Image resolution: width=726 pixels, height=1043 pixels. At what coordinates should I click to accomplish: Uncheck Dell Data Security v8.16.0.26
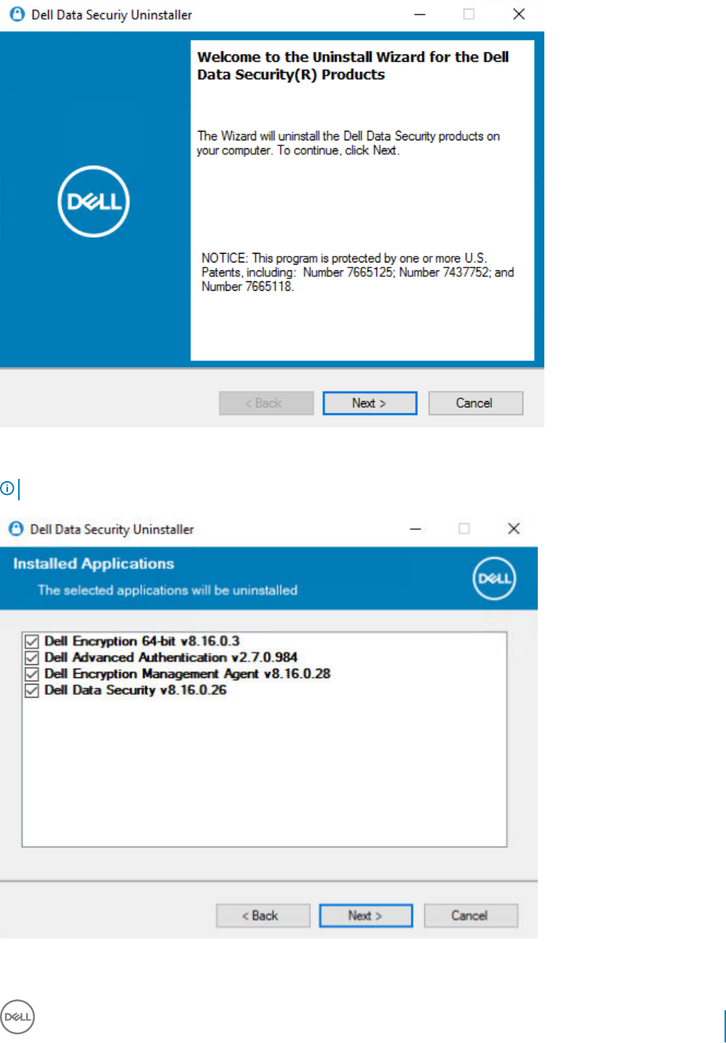coord(32,690)
